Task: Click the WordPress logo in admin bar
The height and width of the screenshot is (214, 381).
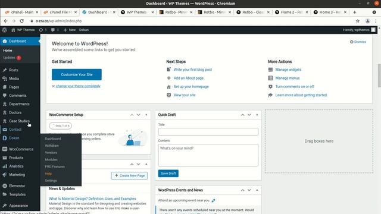Action: 4,30
